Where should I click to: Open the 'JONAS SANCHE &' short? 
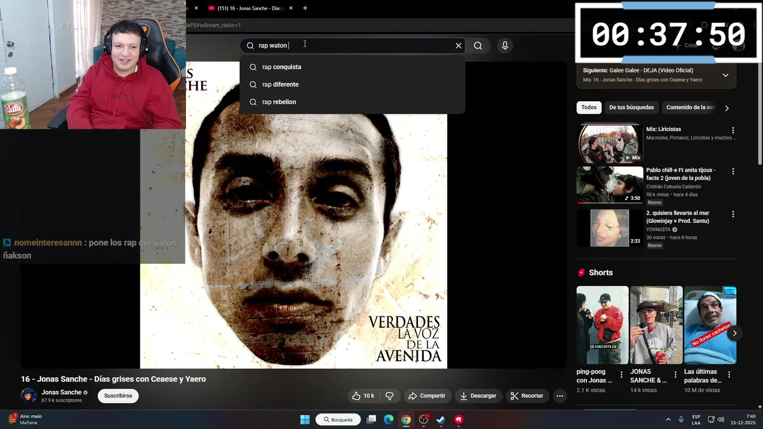pos(656,325)
